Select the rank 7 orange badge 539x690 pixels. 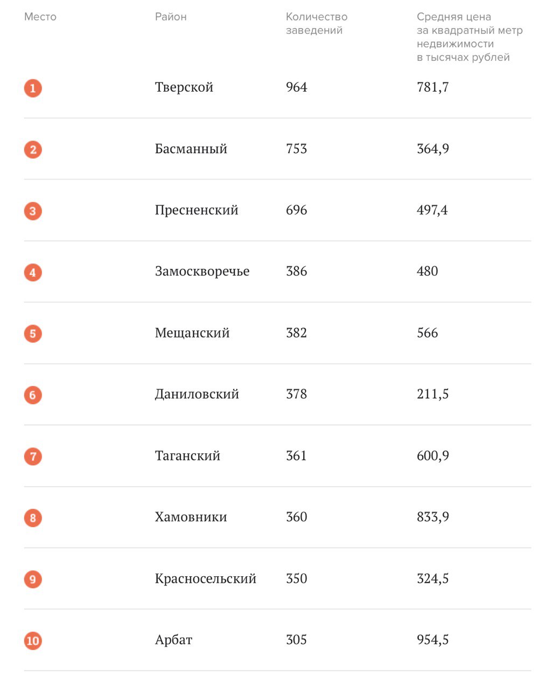click(33, 457)
